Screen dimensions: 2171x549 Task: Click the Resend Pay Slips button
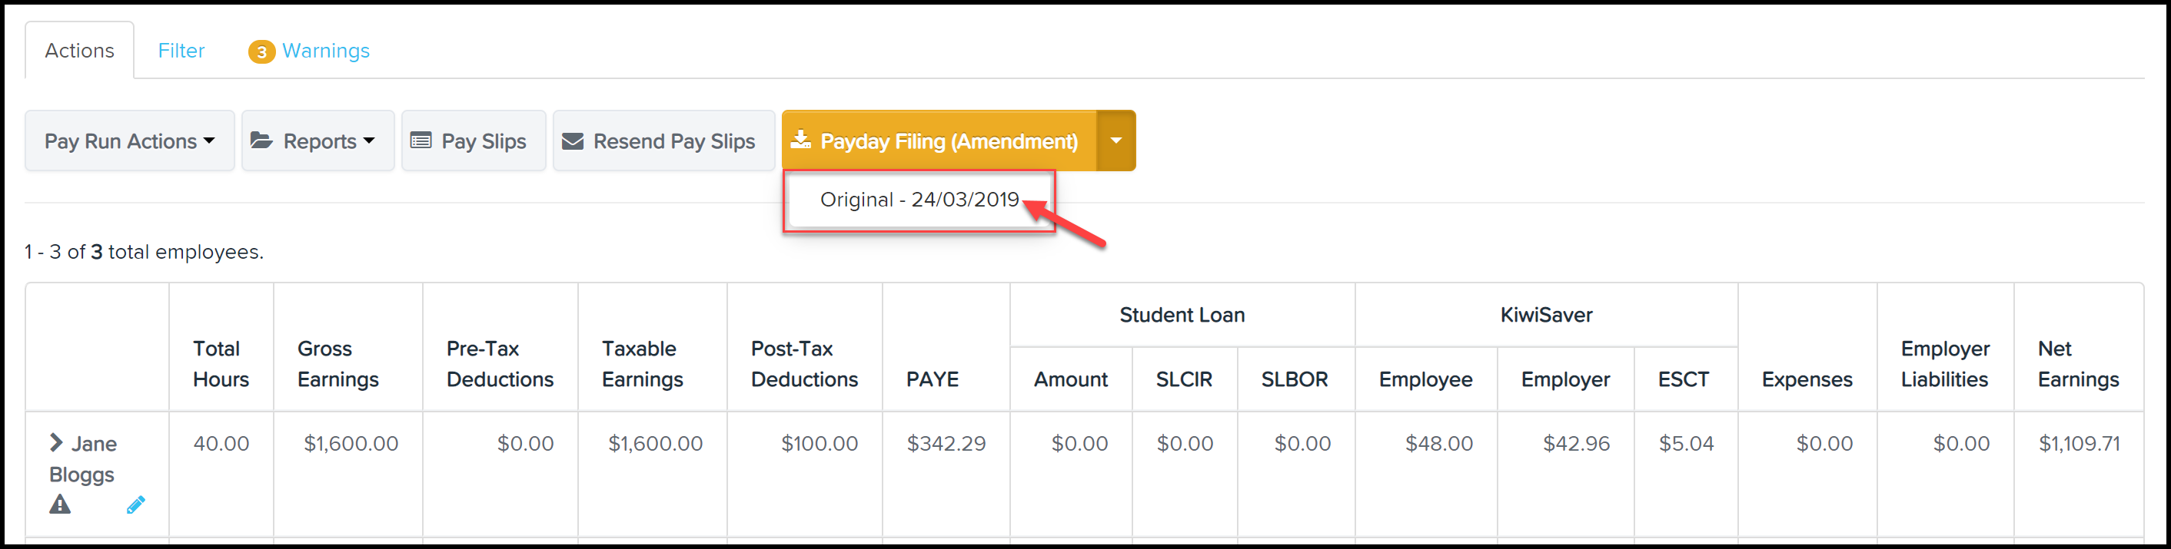pos(664,141)
